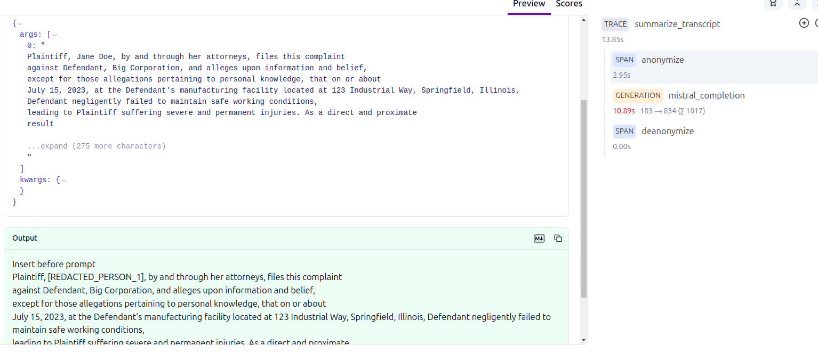The height and width of the screenshot is (353, 818).
Task: Click the vertical scrollbar thumb
Action: point(583,197)
